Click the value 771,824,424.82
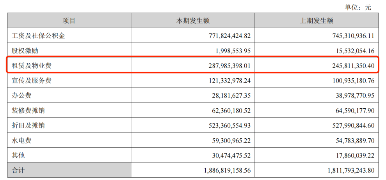The image size is (386, 180). (x=223, y=36)
